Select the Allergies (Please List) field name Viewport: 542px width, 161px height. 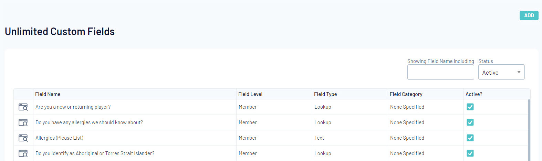60,138
